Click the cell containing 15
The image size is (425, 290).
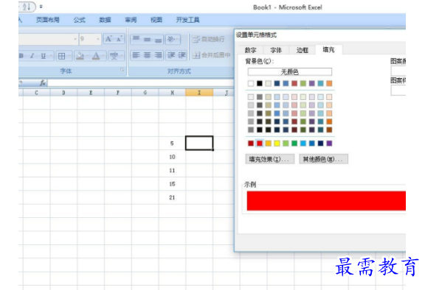pyautogui.click(x=172, y=184)
